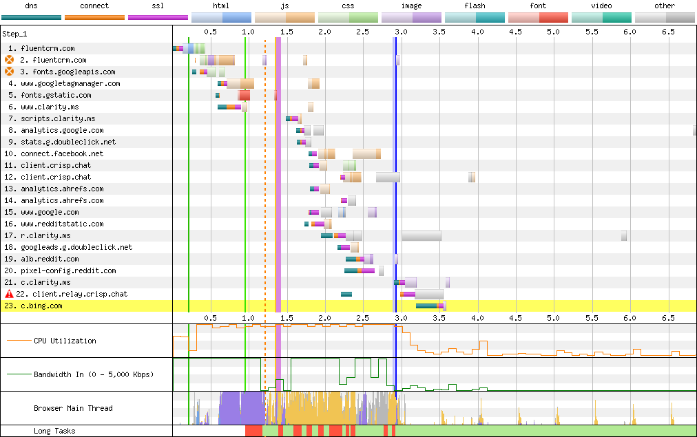Viewport: 697px width, 437px height.
Task: Open request 3. fonts.googleapis.com label
Action: pos(67,72)
